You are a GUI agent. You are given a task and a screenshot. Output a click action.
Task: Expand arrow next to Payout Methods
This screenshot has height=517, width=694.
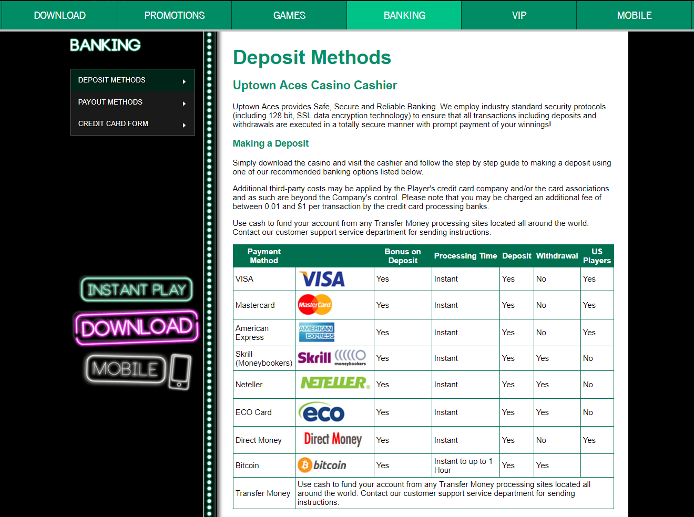[x=184, y=104]
